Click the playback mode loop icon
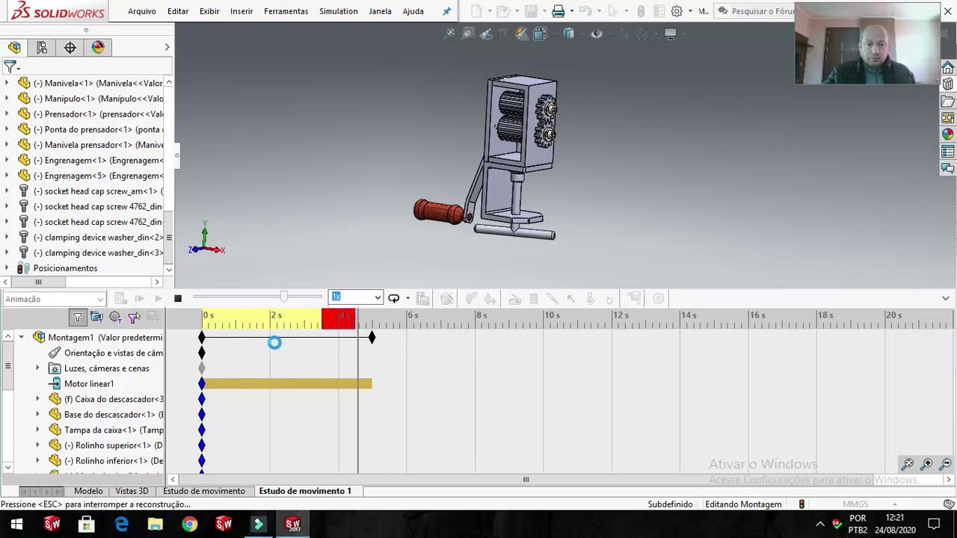This screenshot has width=957, height=538. point(393,299)
